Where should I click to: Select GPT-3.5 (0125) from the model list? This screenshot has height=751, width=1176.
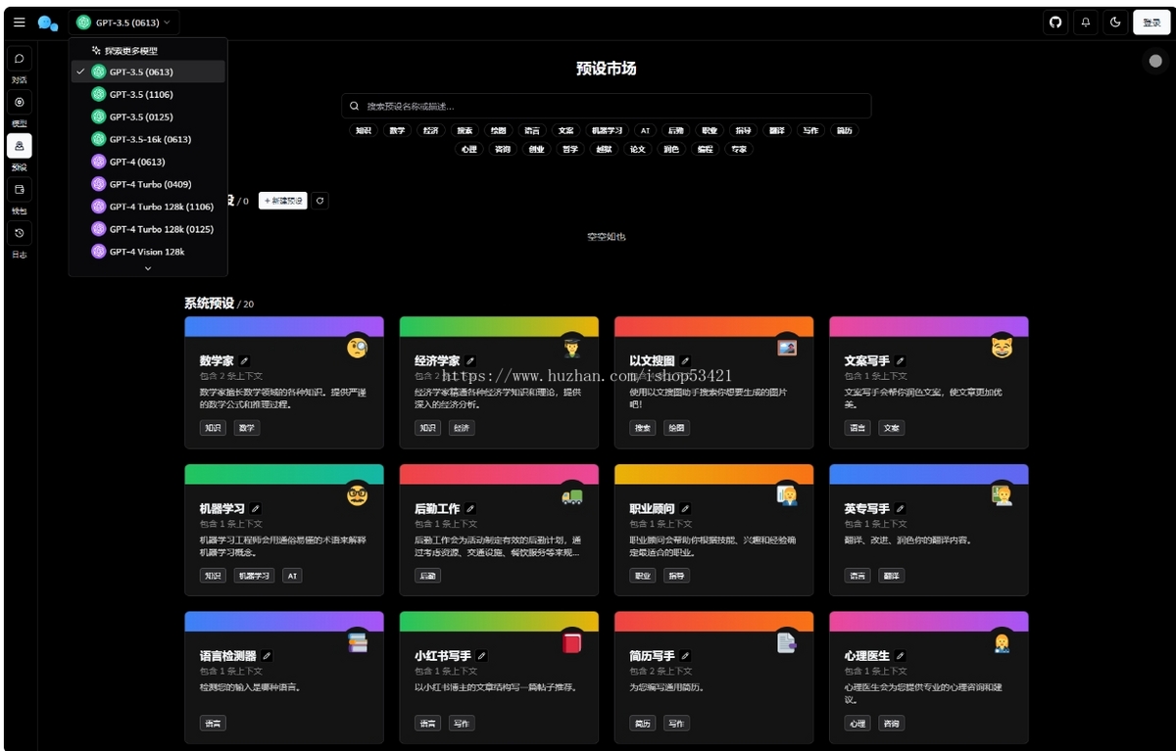tap(148, 117)
